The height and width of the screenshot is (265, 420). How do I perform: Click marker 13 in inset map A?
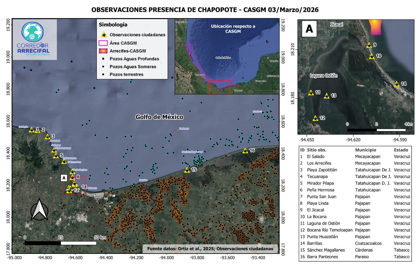[327, 96]
